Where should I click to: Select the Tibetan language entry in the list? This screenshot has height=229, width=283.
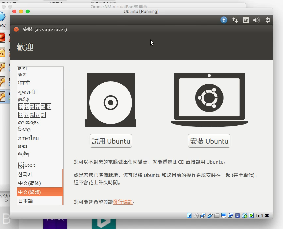point(40,154)
